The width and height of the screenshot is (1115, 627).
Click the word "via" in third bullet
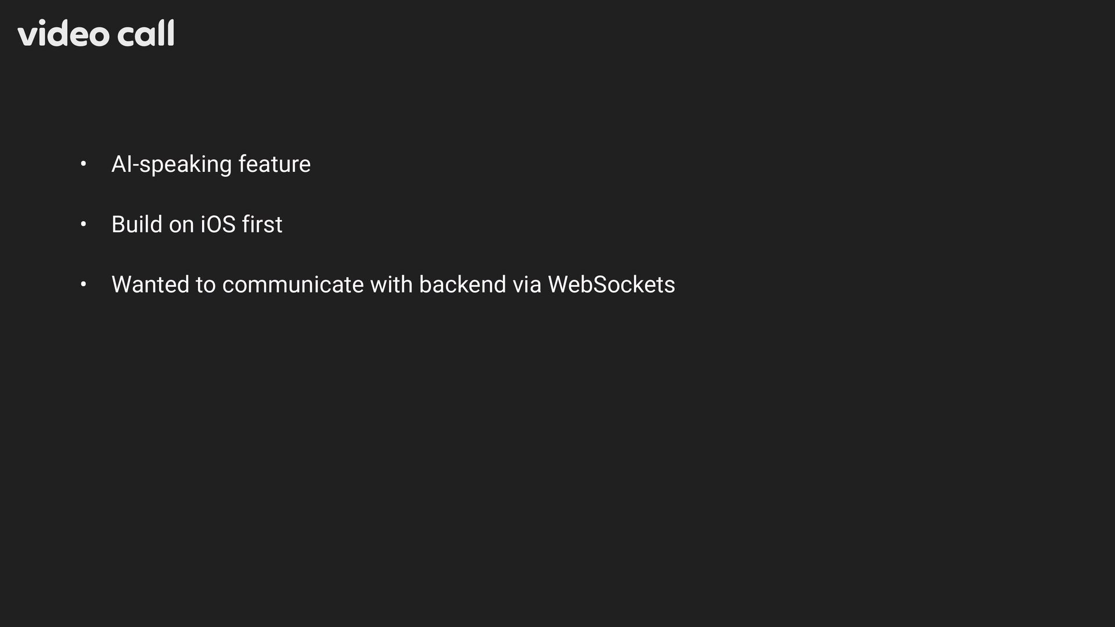[x=527, y=284]
